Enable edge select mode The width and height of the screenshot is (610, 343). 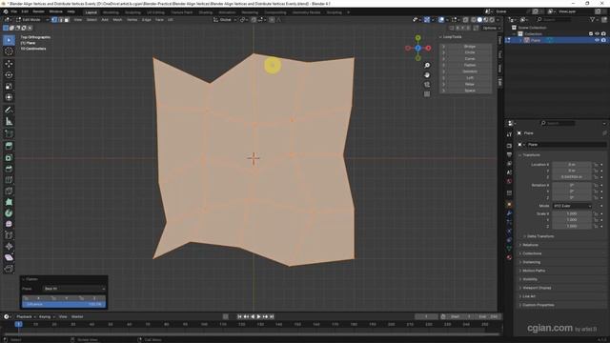(x=61, y=19)
